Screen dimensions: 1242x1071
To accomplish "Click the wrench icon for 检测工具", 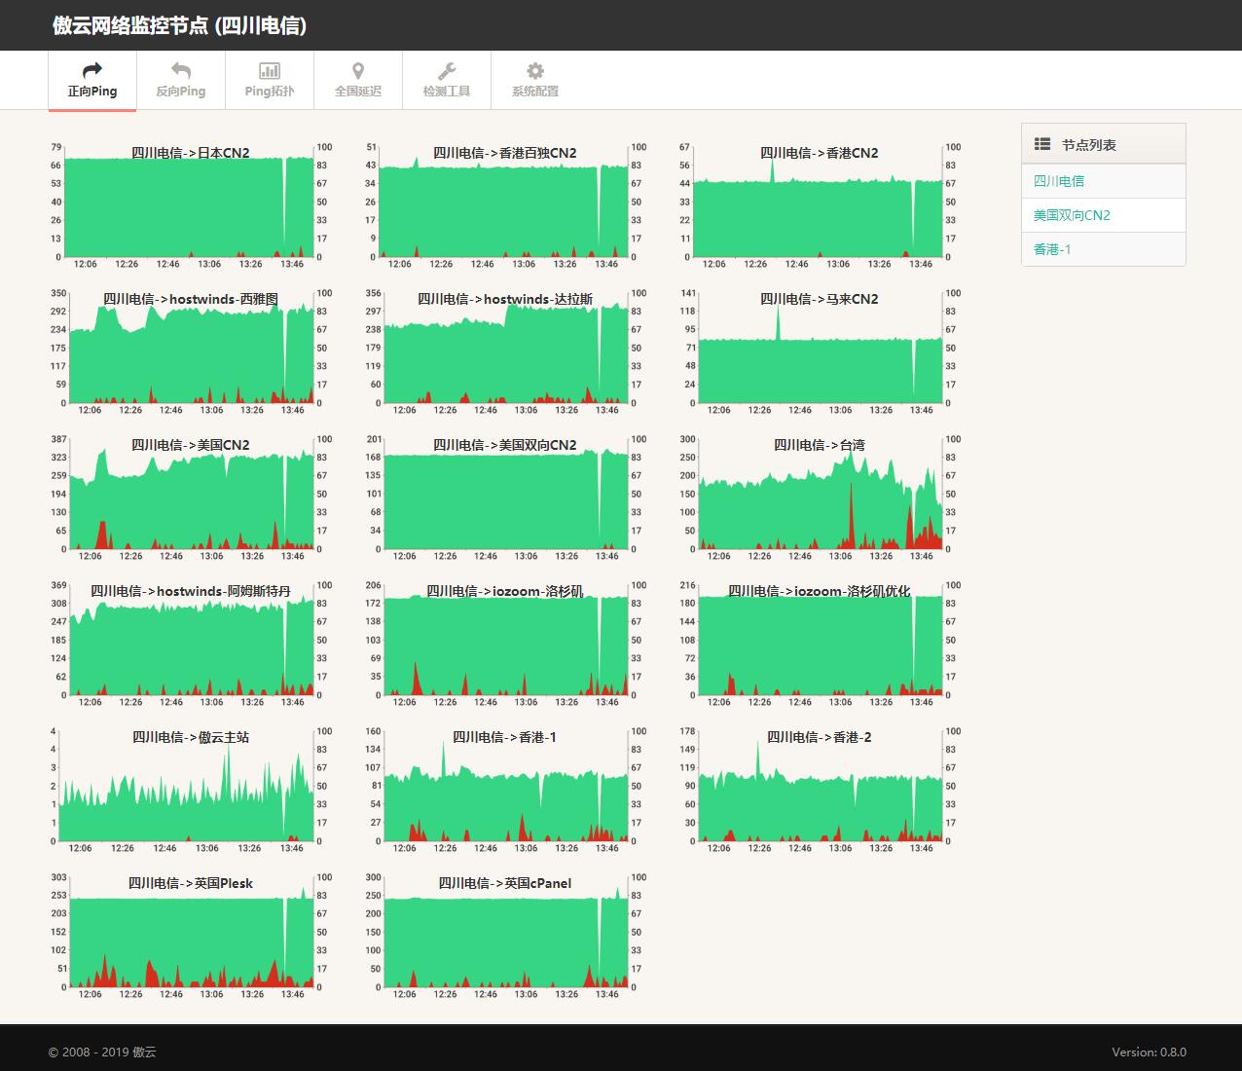I will point(447,70).
